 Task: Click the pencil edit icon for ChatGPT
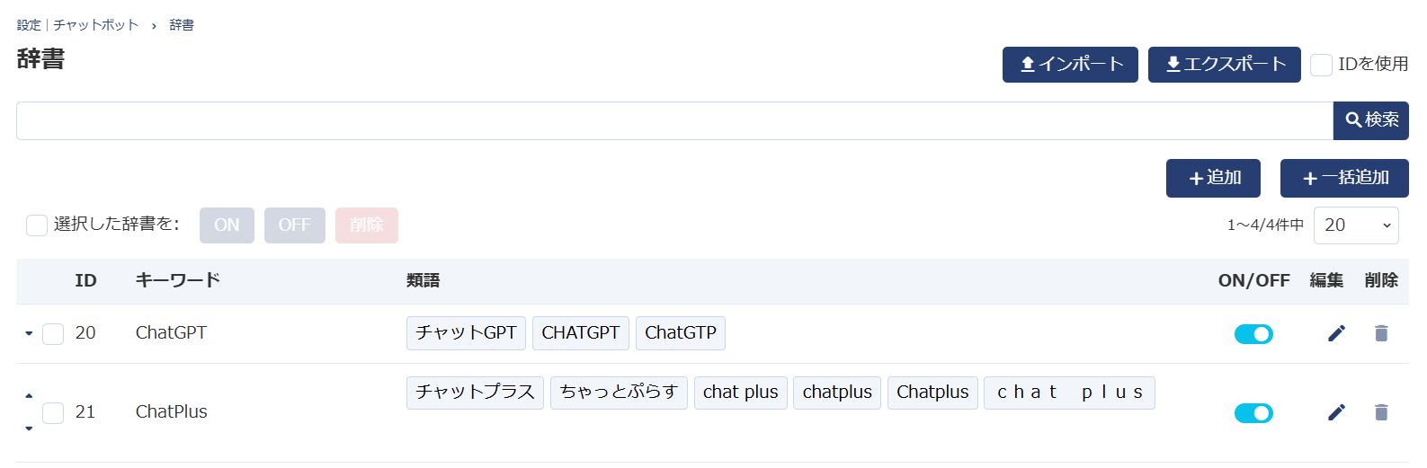pos(1336,333)
